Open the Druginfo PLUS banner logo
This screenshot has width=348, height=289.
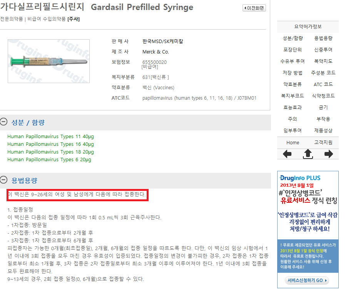point(300,178)
